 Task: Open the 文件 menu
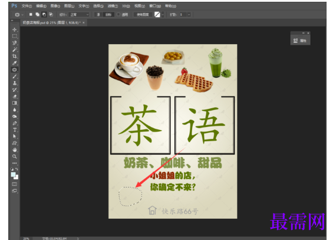(x=27, y=6)
